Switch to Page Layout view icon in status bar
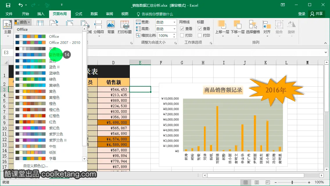 (257, 182)
